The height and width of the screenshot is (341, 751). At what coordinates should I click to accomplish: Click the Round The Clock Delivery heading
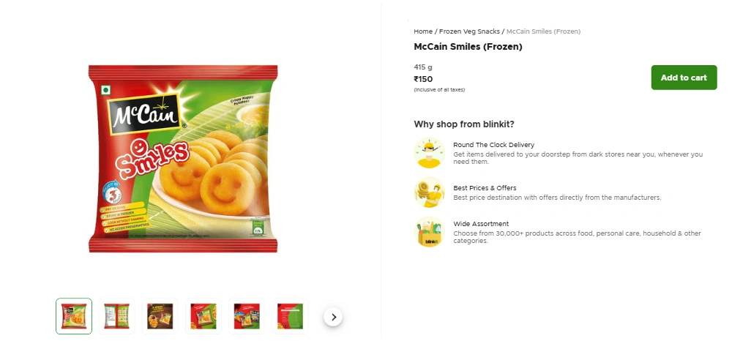(493, 145)
